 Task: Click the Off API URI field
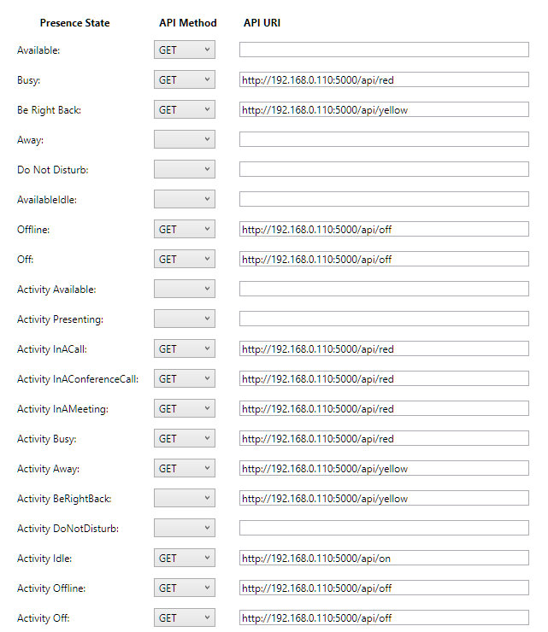pyautogui.click(x=384, y=259)
